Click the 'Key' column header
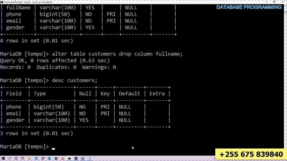This screenshot has height=161, width=287. pos(105,93)
